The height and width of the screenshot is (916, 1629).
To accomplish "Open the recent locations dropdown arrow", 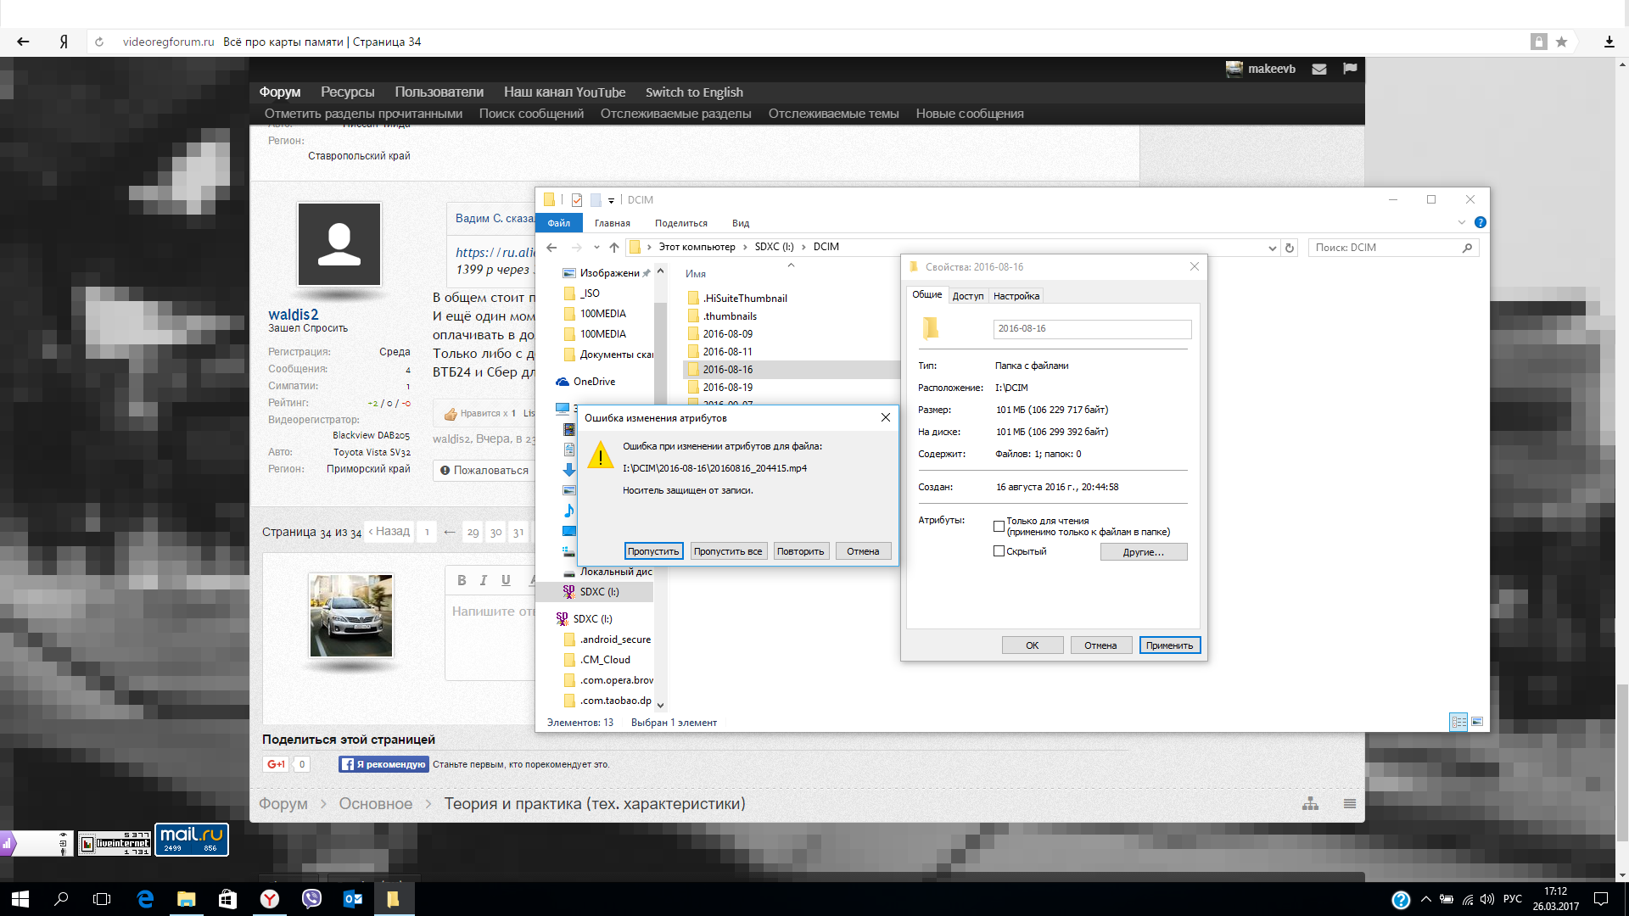I will 596,248.
